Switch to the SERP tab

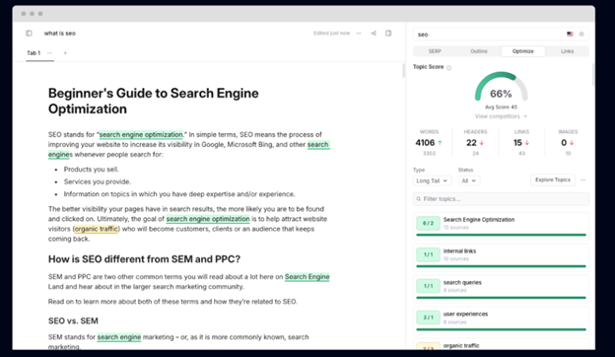(435, 51)
